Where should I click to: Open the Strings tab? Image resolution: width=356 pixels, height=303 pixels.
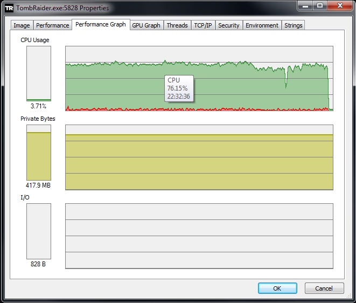(294, 25)
